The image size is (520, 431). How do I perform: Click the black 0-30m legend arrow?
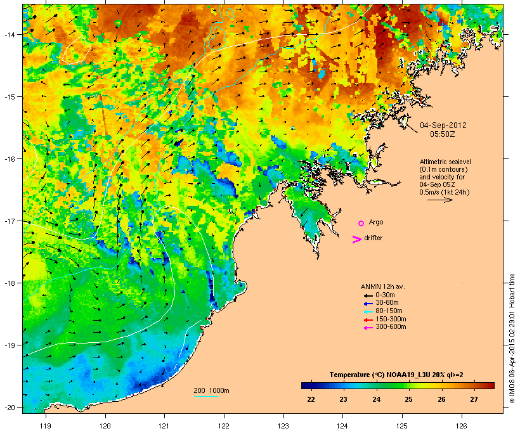368,295
